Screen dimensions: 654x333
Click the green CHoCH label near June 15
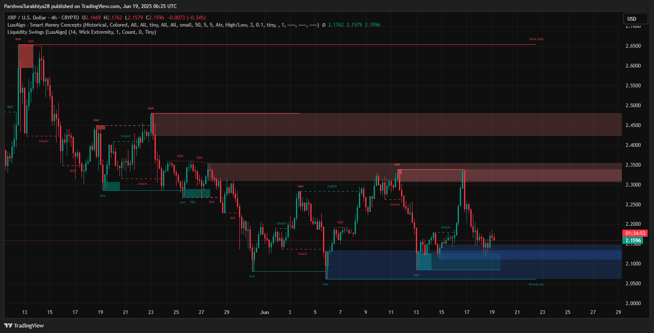(446, 227)
